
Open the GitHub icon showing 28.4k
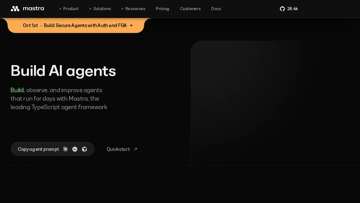(x=282, y=9)
